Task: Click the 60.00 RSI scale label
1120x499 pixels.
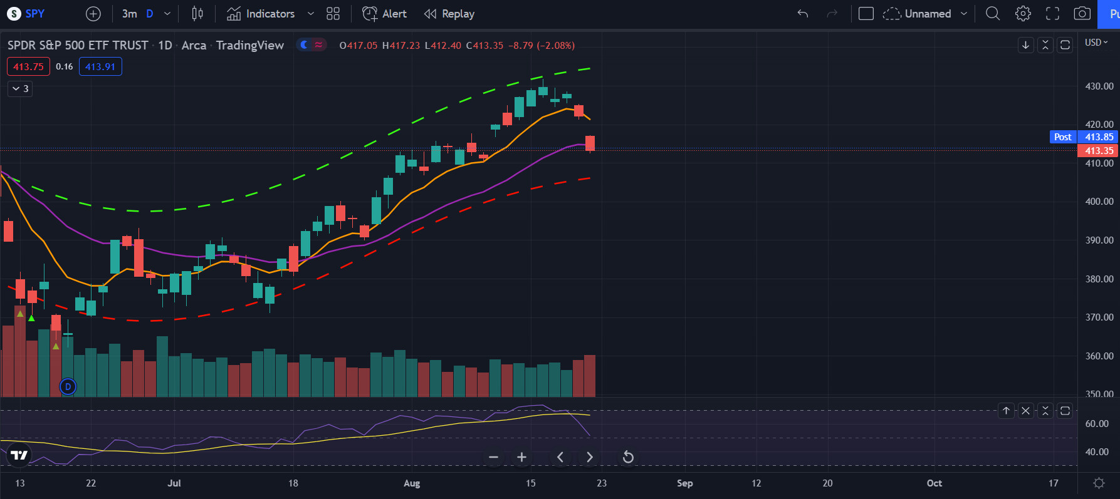Action: [x=1097, y=424]
